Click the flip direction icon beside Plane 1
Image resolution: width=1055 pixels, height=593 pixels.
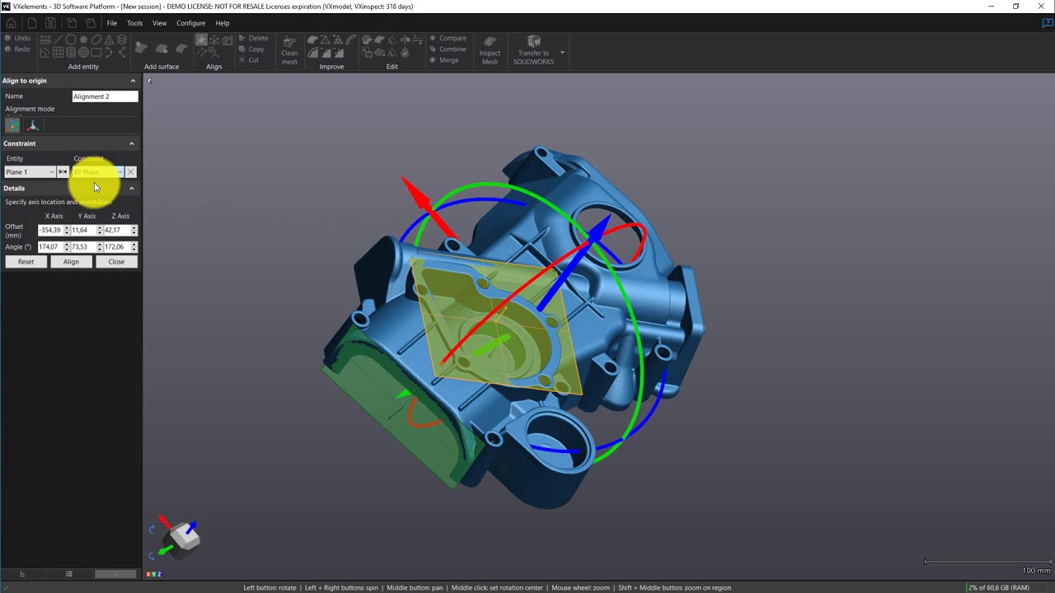pyautogui.click(x=63, y=172)
